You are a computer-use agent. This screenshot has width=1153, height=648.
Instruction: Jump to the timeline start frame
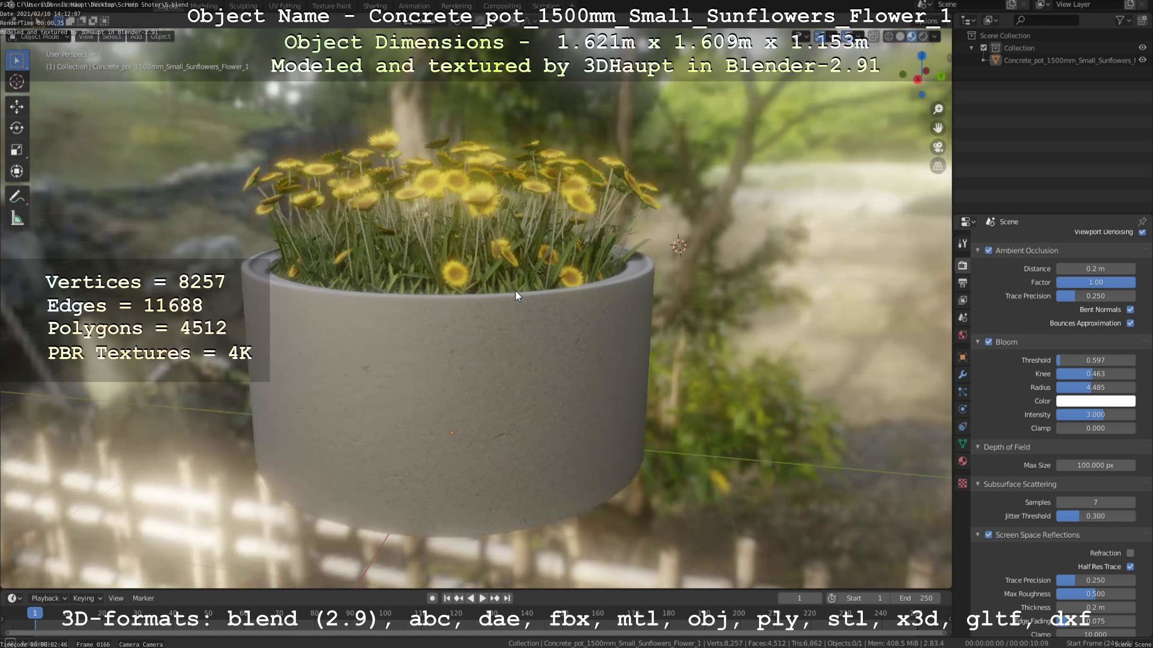click(x=447, y=598)
